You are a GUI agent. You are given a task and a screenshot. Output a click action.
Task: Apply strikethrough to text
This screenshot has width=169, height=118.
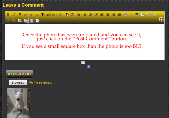[25, 15]
